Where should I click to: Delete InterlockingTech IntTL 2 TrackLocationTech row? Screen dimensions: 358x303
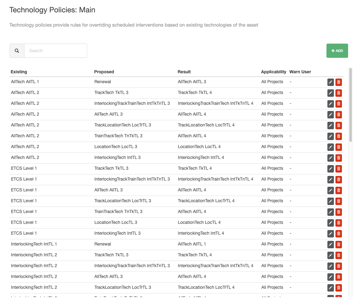click(339, 288)
